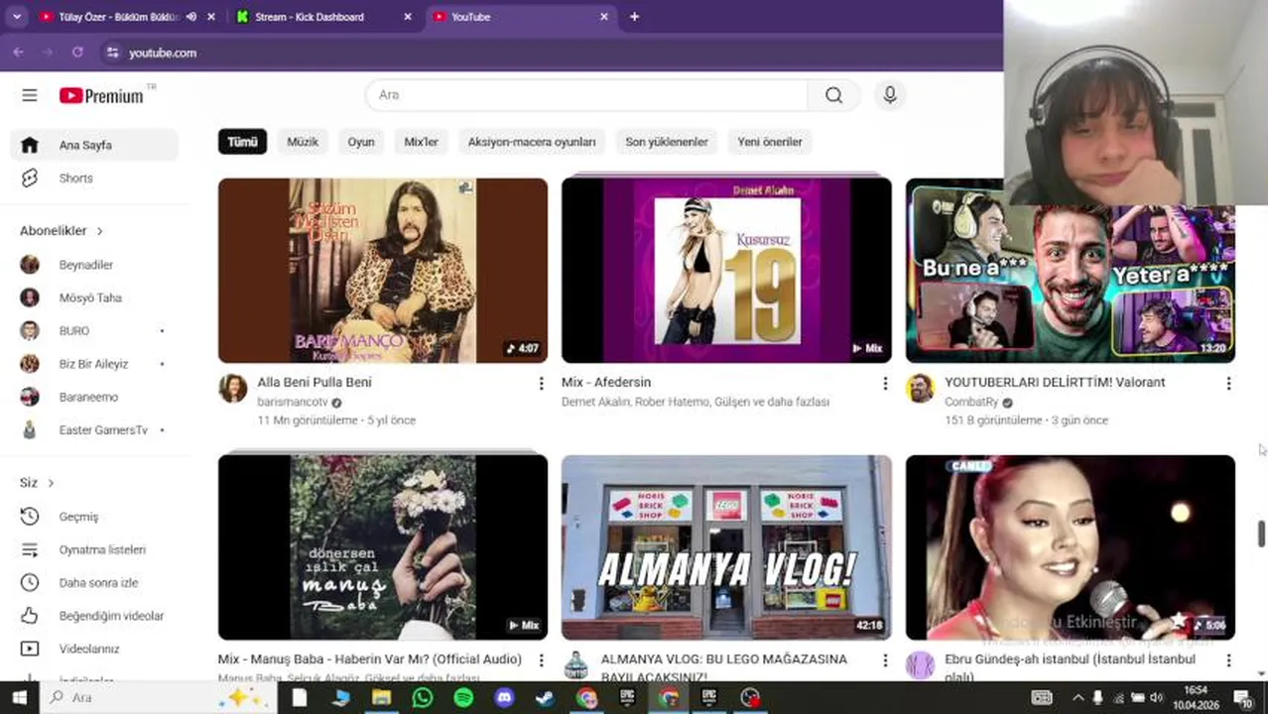Open Biz Bir Aileyiz channel
Image resolution: width=1268 pixels, height=714 pixels.
click(x=94, y=364)
